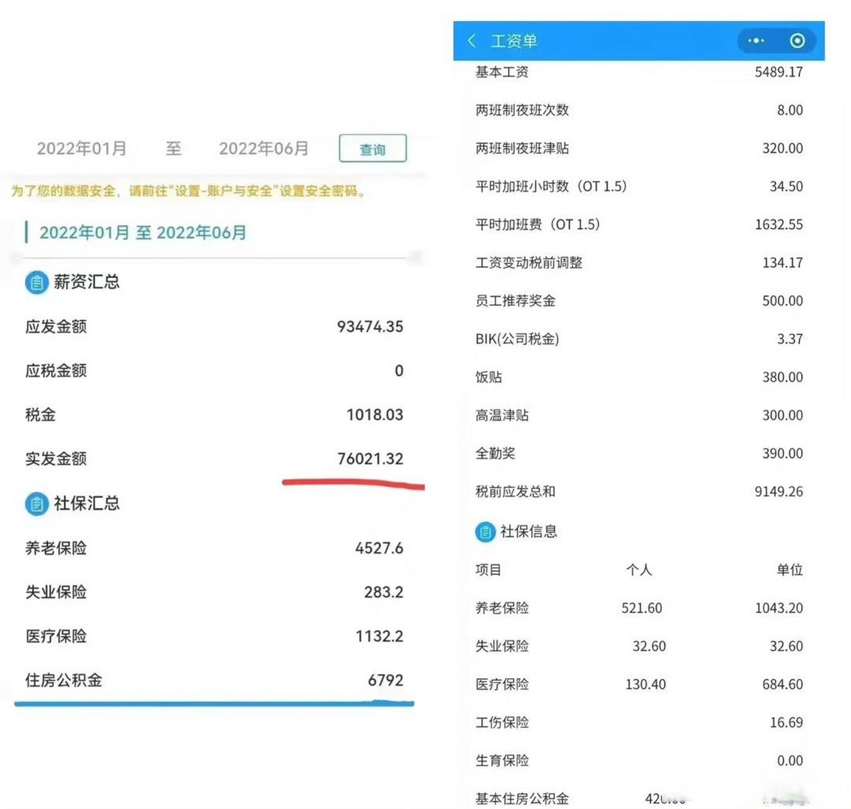851x809 pixels.
Task: Click the 工伤保险 row in 社保信息
Action: (632, 722)
